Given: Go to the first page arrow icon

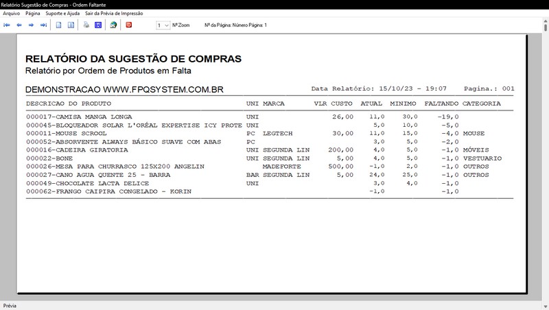Looking at the screenshot, I should coord(7,25).
